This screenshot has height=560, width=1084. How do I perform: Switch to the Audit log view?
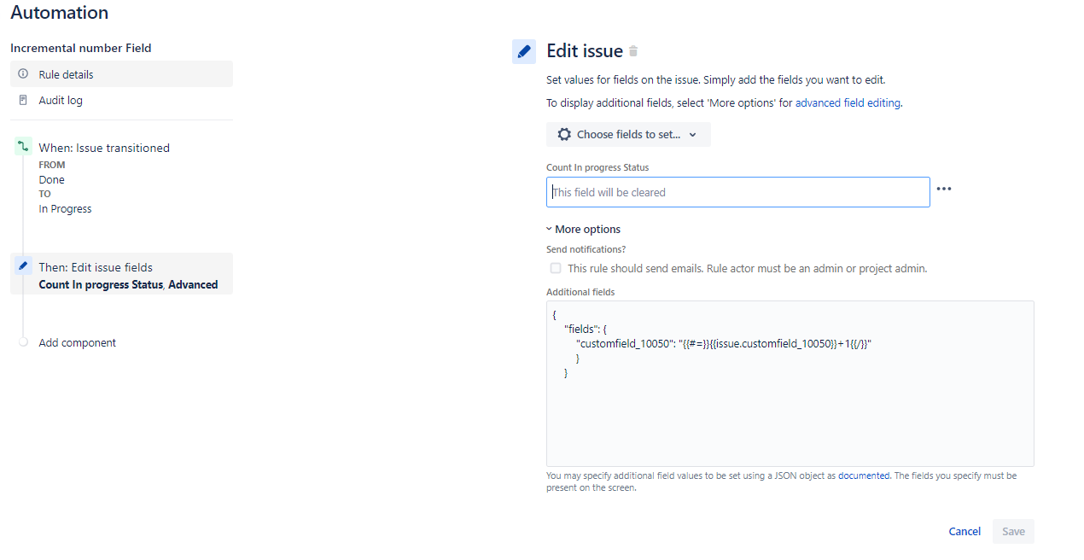(60, 100)
